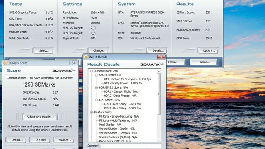The width and height of the screenshot is (265, 149).
Task: Click the Save as... button
Action: [64, 140]
